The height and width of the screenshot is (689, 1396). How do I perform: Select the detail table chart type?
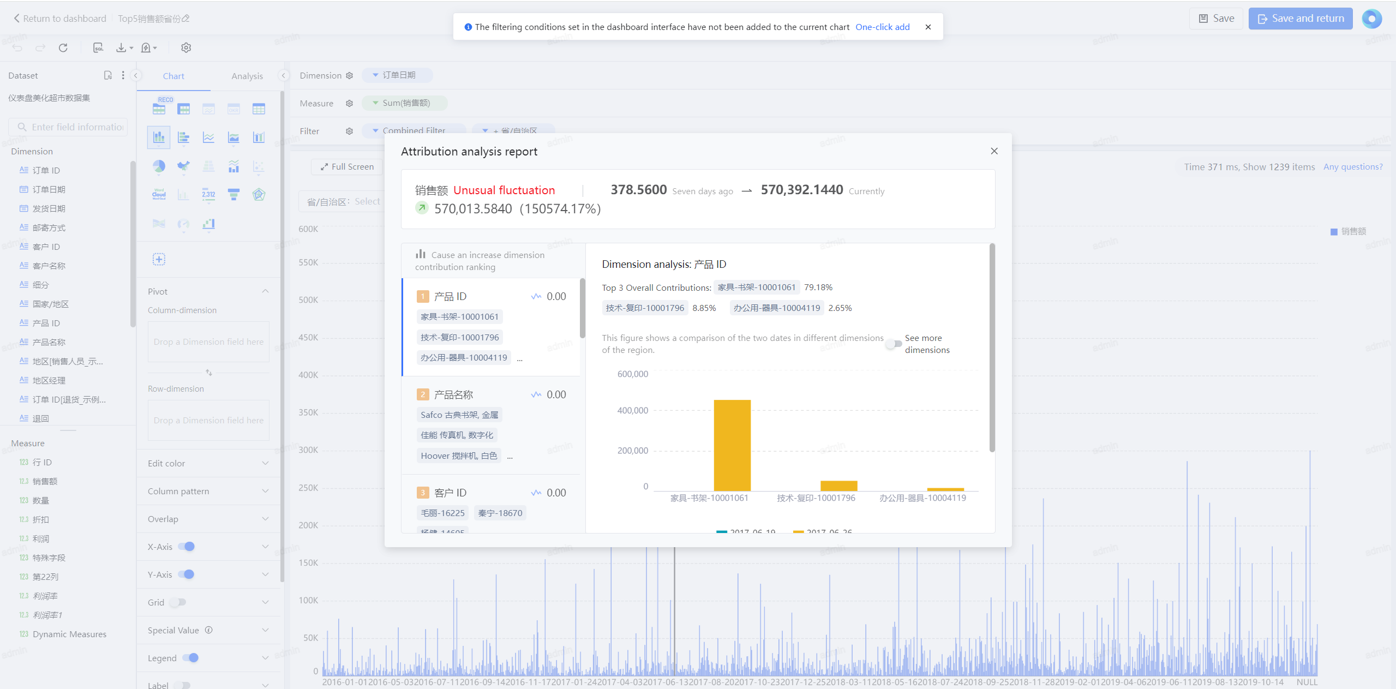click(x=259, y=109)
